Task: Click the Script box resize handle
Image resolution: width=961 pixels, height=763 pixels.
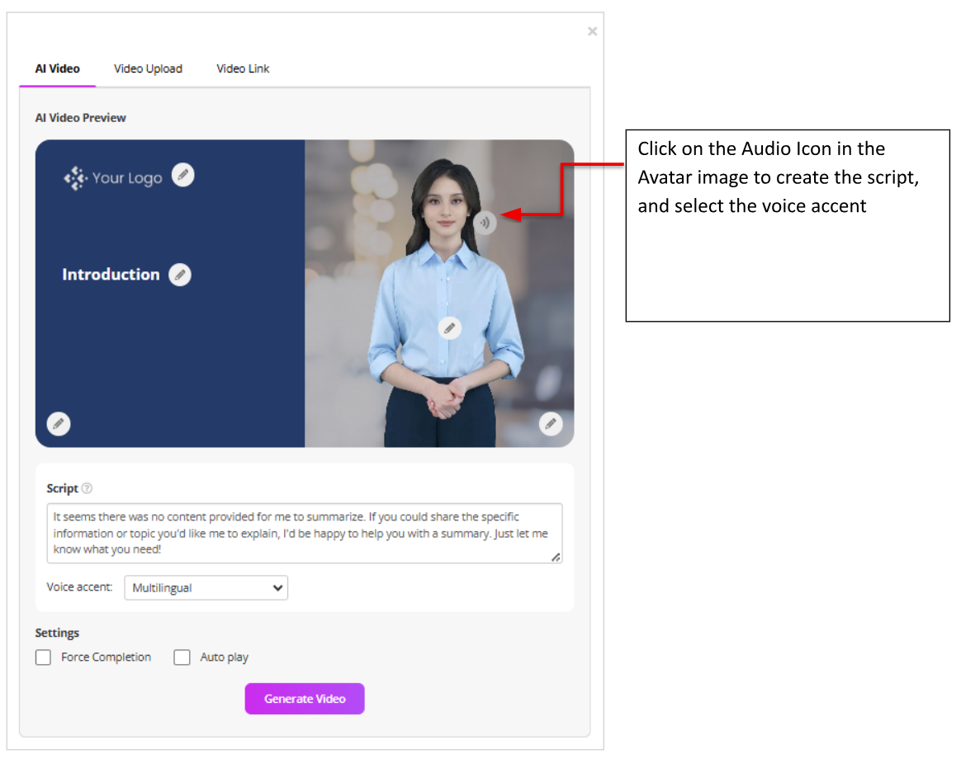Action: pos(556,558)
